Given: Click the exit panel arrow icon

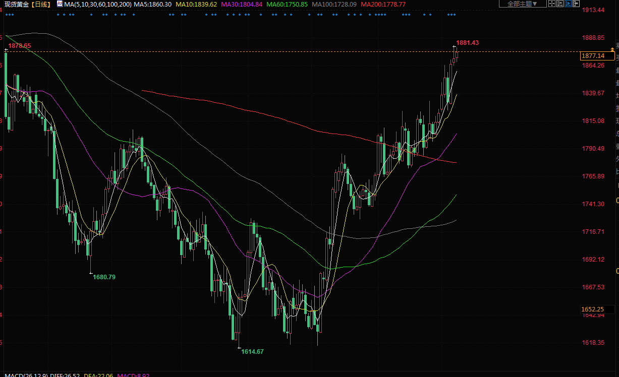Looking at the screenshot, I should tap(577, 4).
